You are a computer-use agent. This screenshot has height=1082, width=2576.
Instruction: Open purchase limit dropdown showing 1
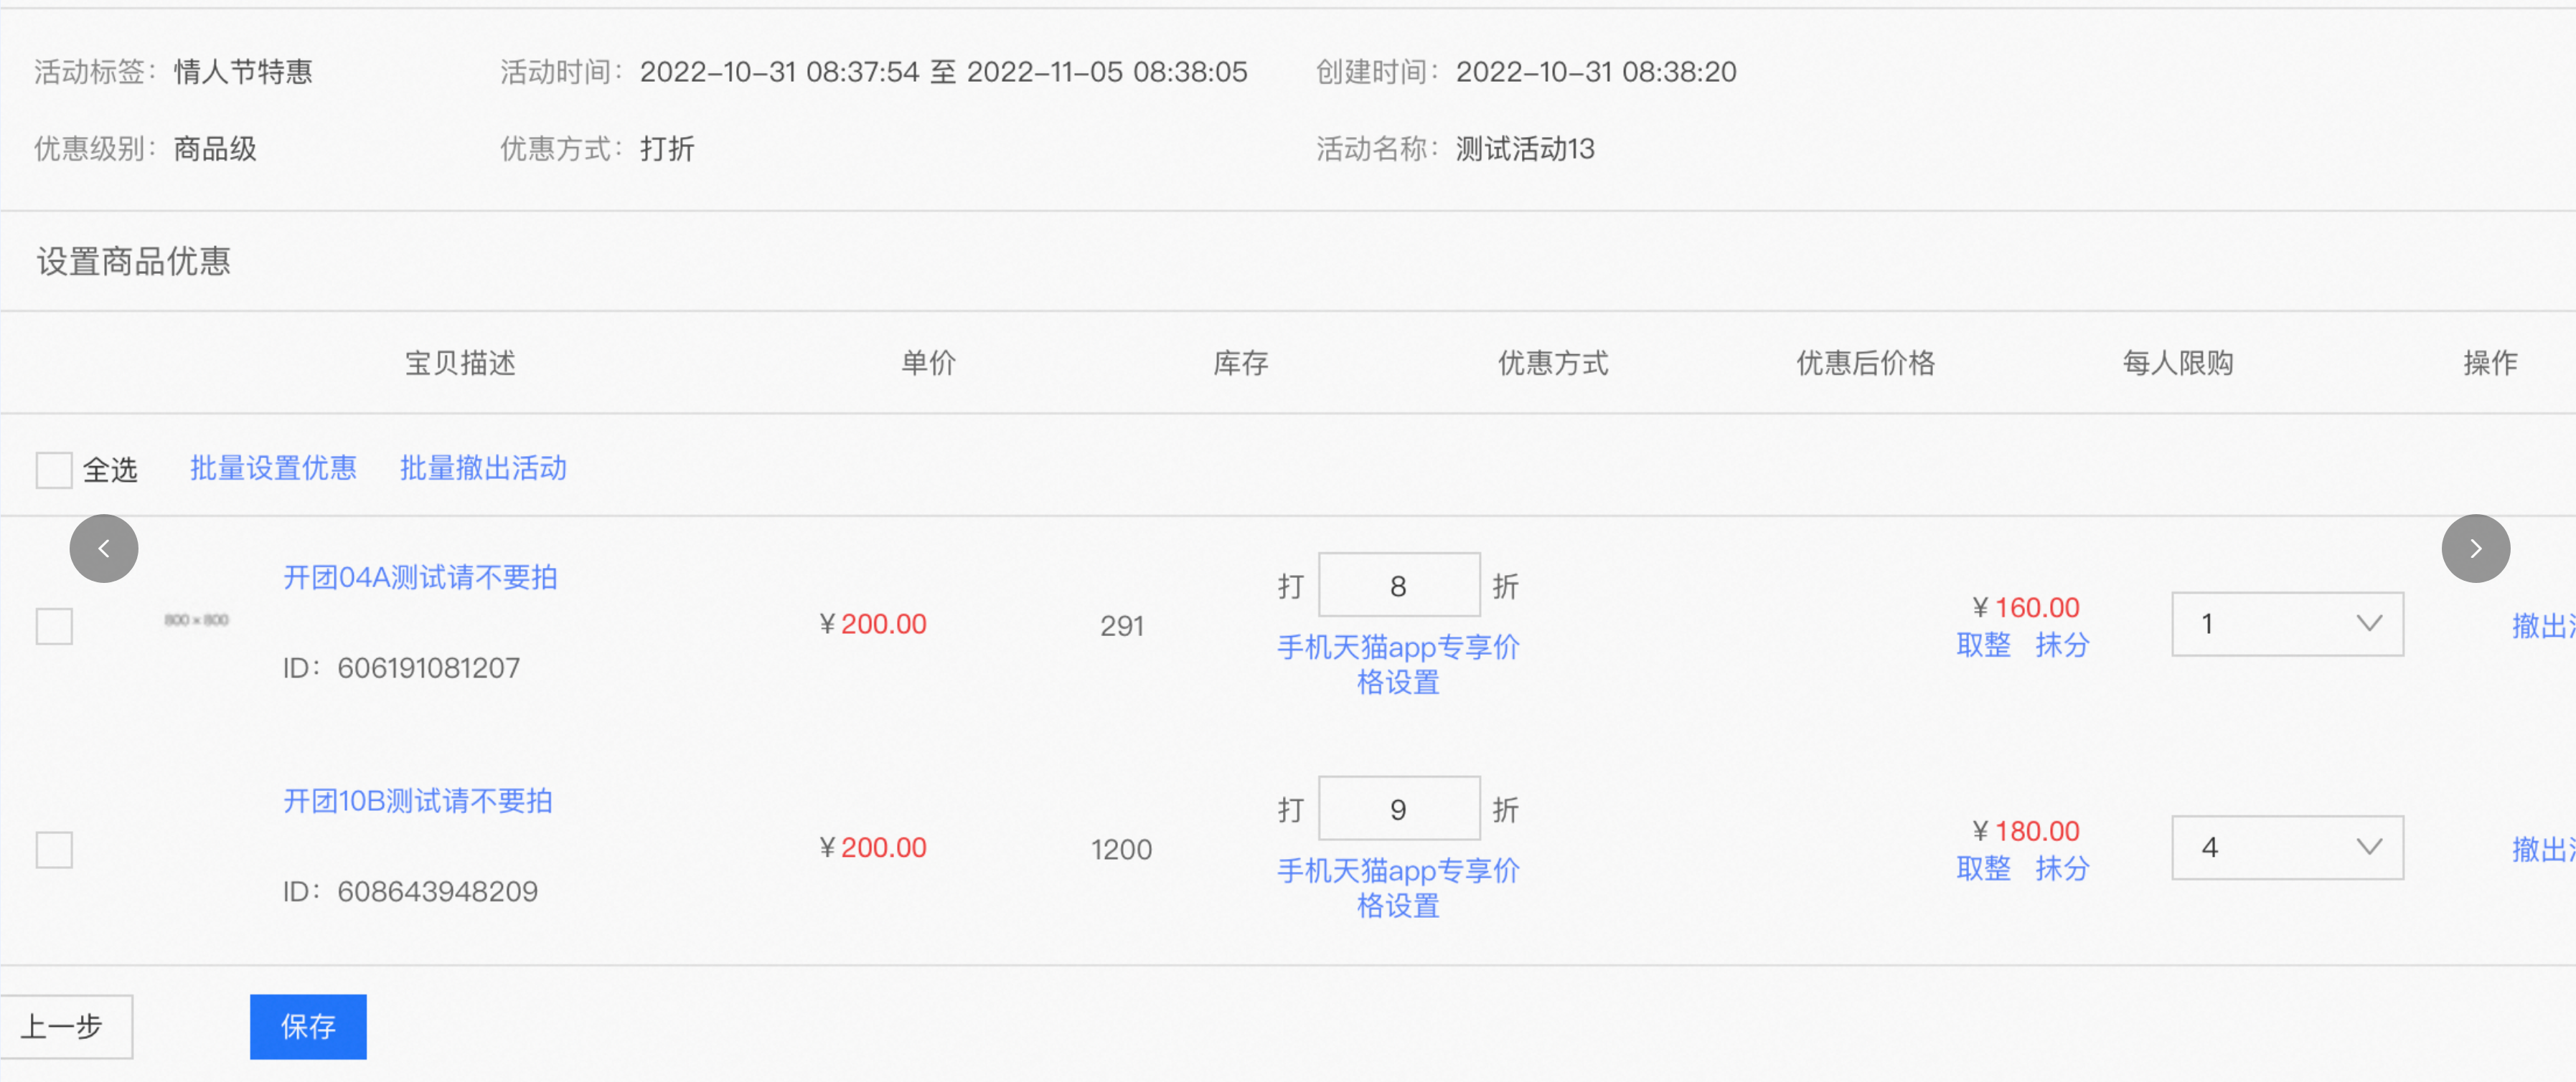(x=2286, y=625)
